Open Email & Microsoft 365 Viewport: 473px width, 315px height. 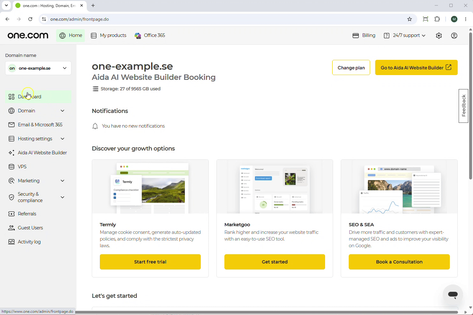click(38, 125)
